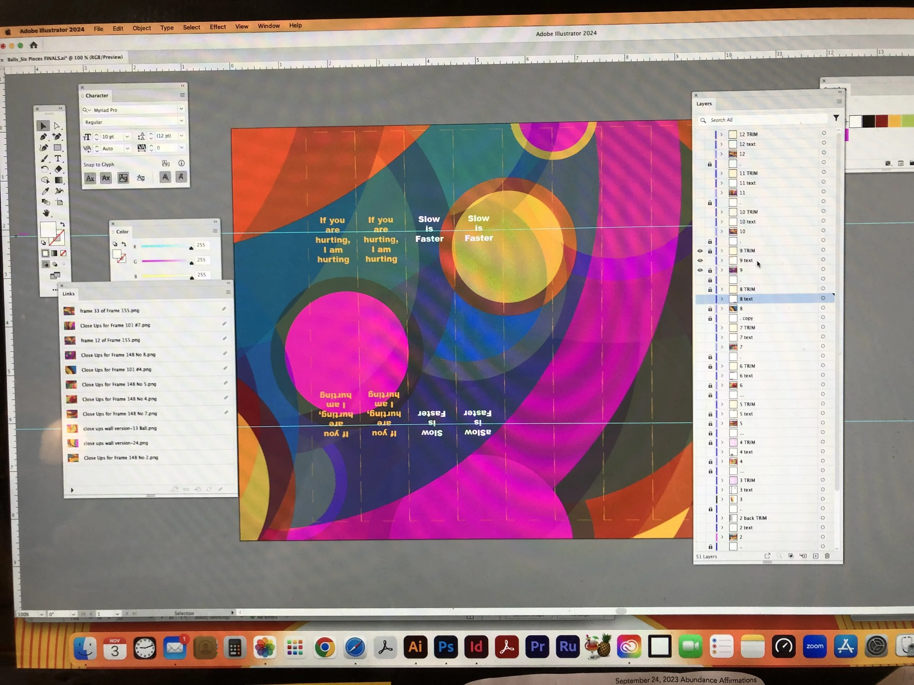
Task: Toggle visibility of 9 TRIM layer
Action: coord(700,251)
